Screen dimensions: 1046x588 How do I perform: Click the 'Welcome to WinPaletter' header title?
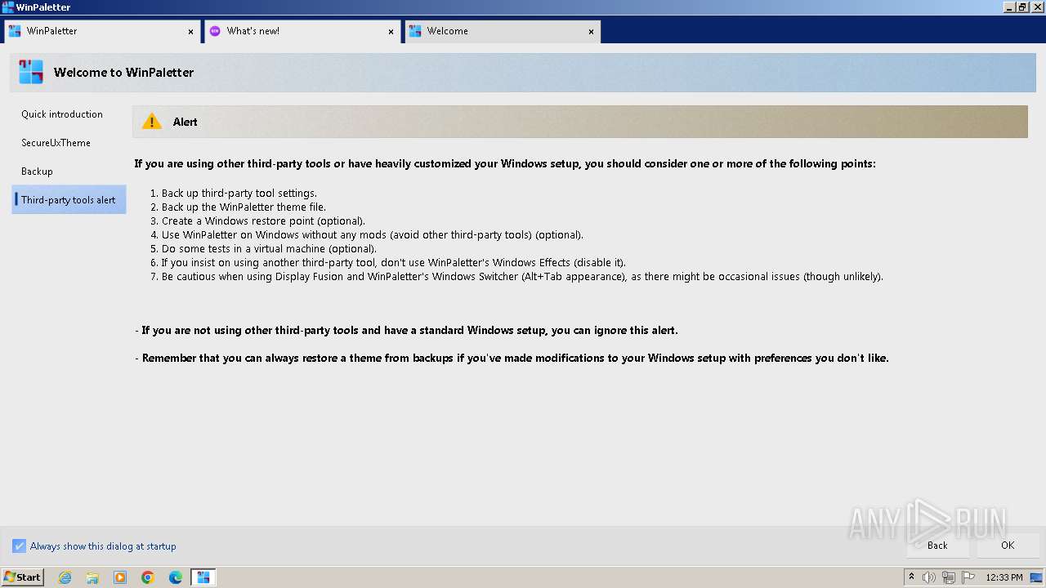point(124,72)
